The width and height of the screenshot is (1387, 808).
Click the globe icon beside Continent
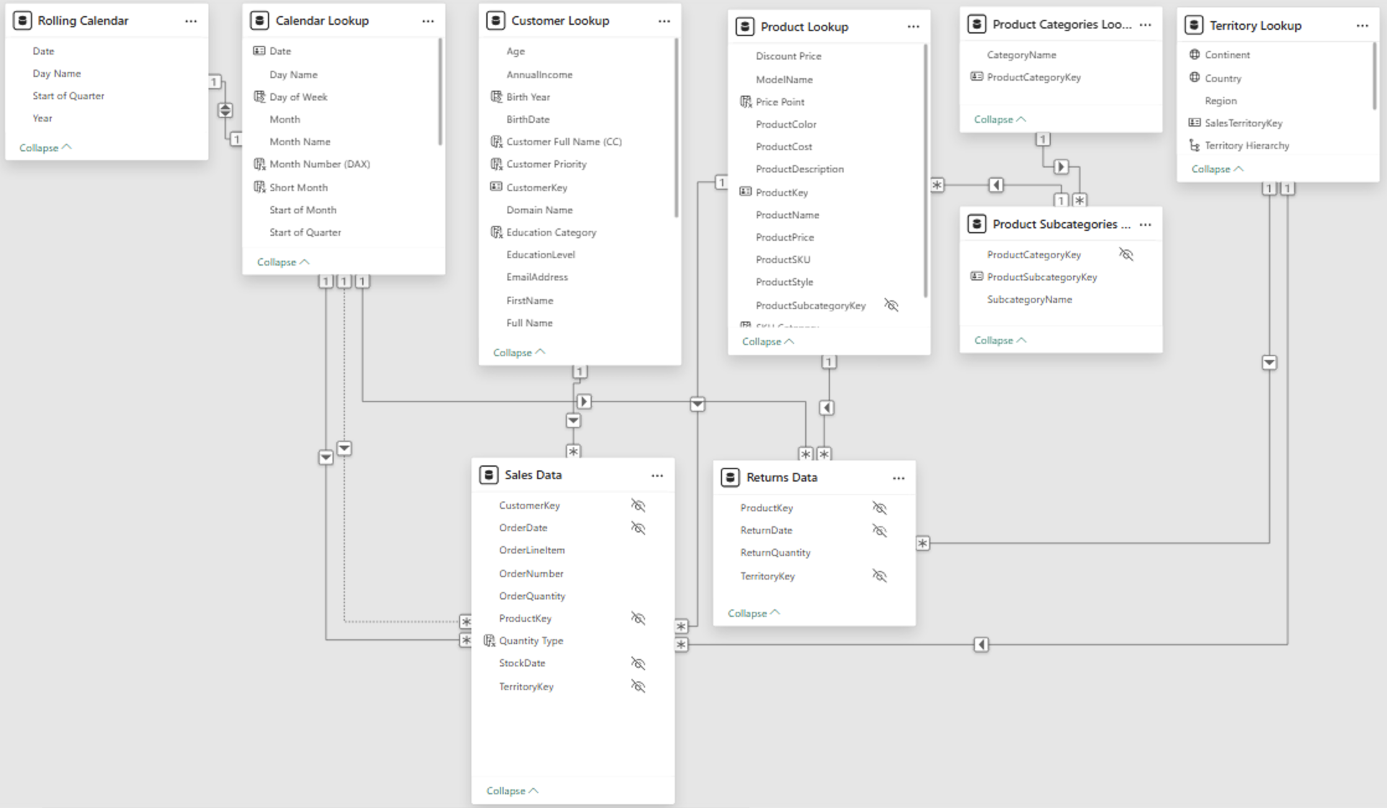coord(1195,55)
